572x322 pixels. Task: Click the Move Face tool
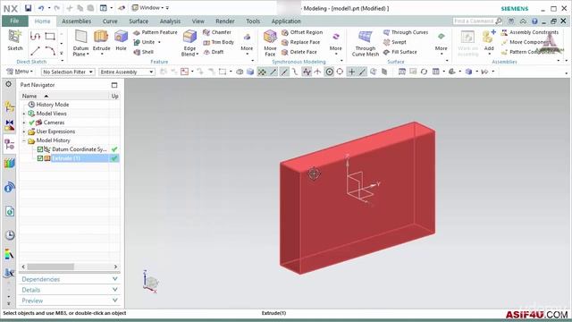(270, 43)
